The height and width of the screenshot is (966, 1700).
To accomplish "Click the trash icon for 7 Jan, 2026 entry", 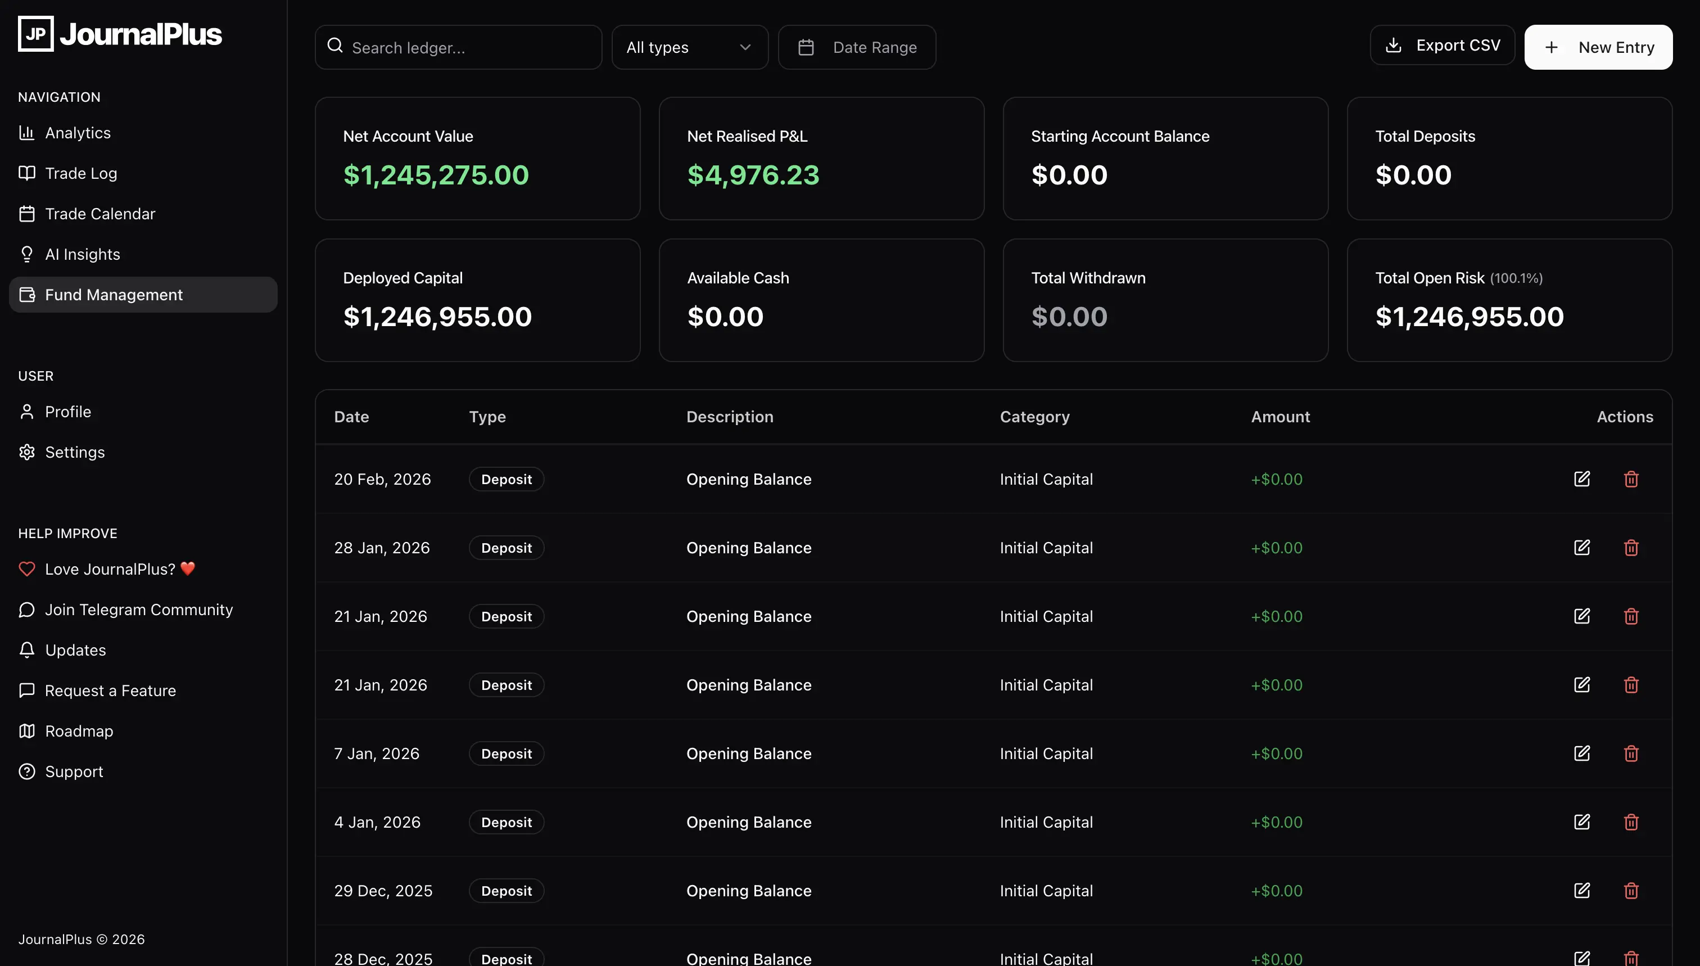I will (x=1631, y=753).
